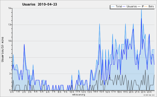Click the '20 h' x-axis label

[131, 92]
